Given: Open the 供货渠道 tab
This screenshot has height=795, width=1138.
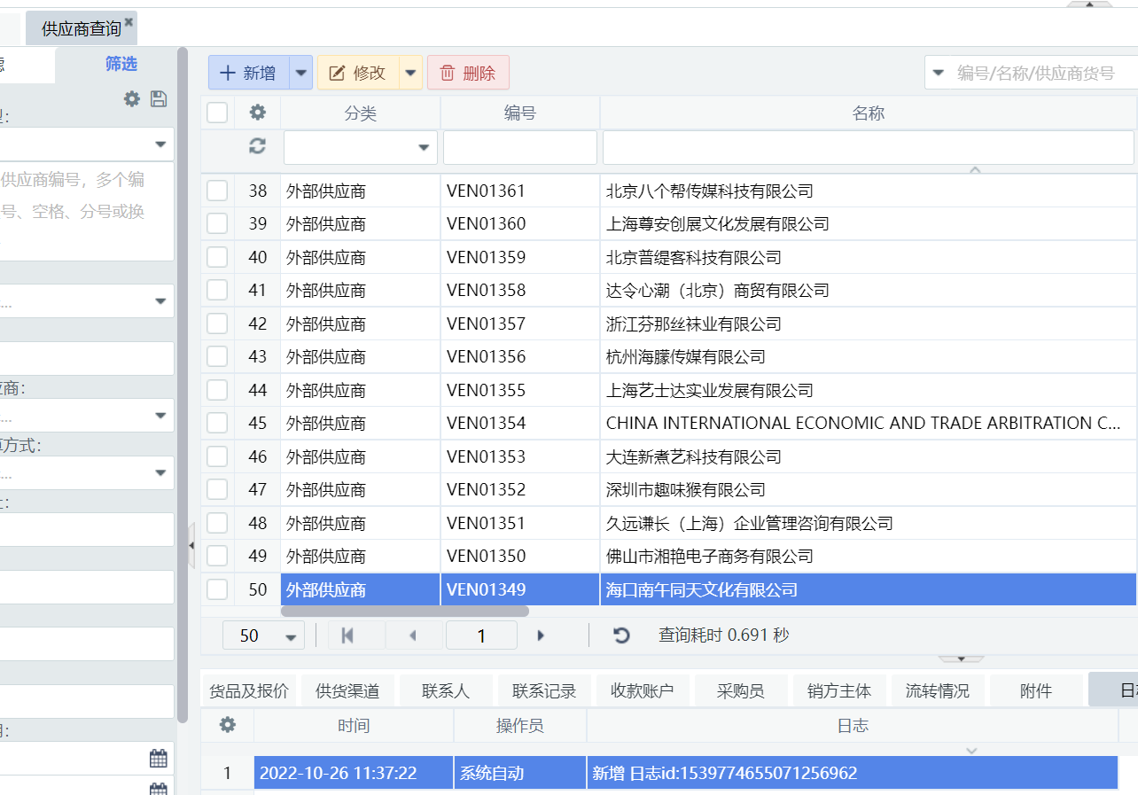Looking at the screenshot, I should [347, 691].
